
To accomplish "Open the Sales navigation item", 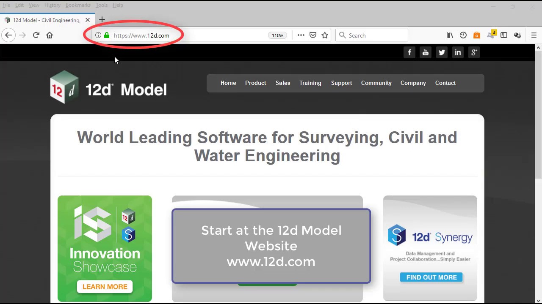I will pyautogui.click(x=283, y=83).
